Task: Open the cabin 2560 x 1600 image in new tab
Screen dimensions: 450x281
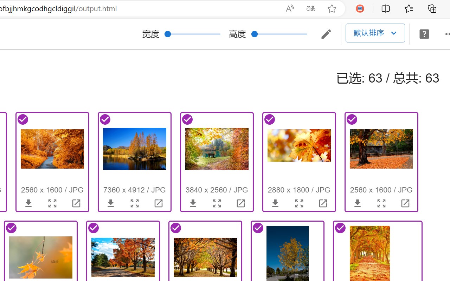Action: point(405,203)
